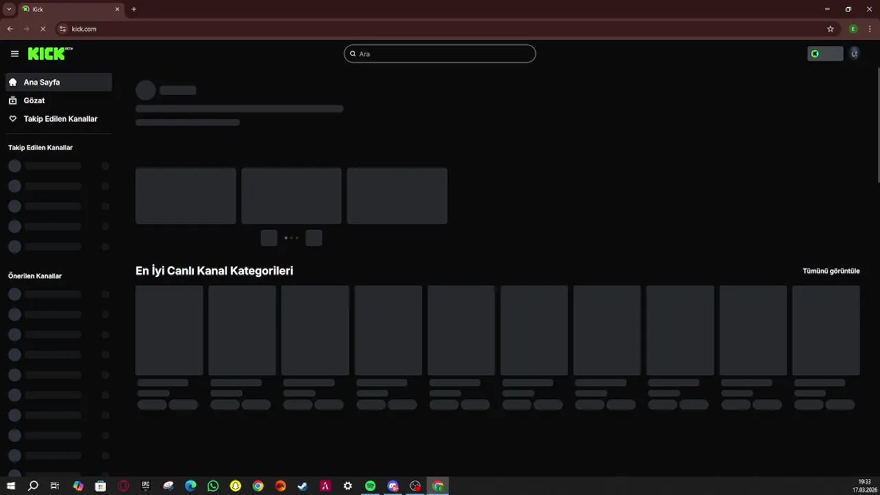The image size is (880, 495).
Task: Launch Spotify from the taskbar
Action: click(x=370, y=486)
